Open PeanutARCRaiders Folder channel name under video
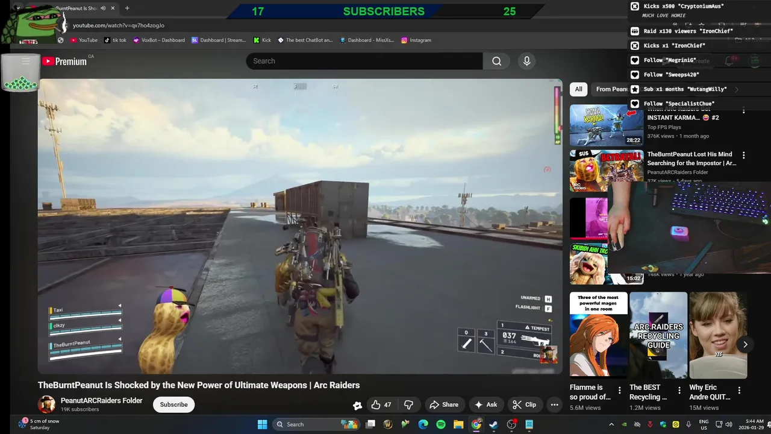Screen dimensions: 771x434 point(102,401)
